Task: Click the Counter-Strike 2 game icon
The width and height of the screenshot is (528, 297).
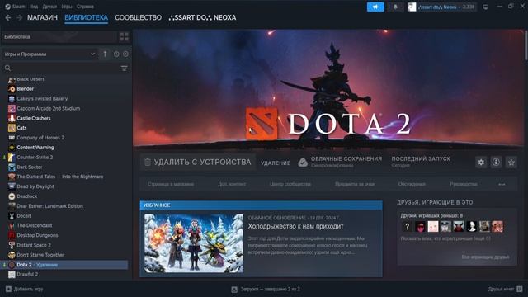Action: click(12, 158)
